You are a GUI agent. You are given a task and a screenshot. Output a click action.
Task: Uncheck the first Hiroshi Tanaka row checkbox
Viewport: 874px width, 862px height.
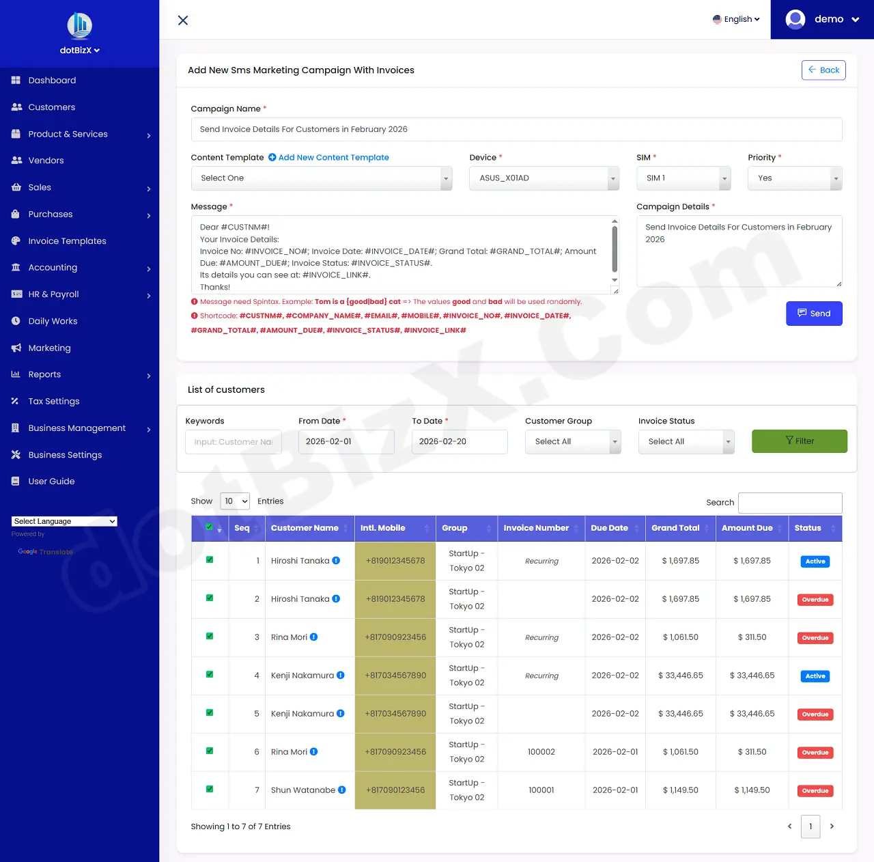[209, 561]
